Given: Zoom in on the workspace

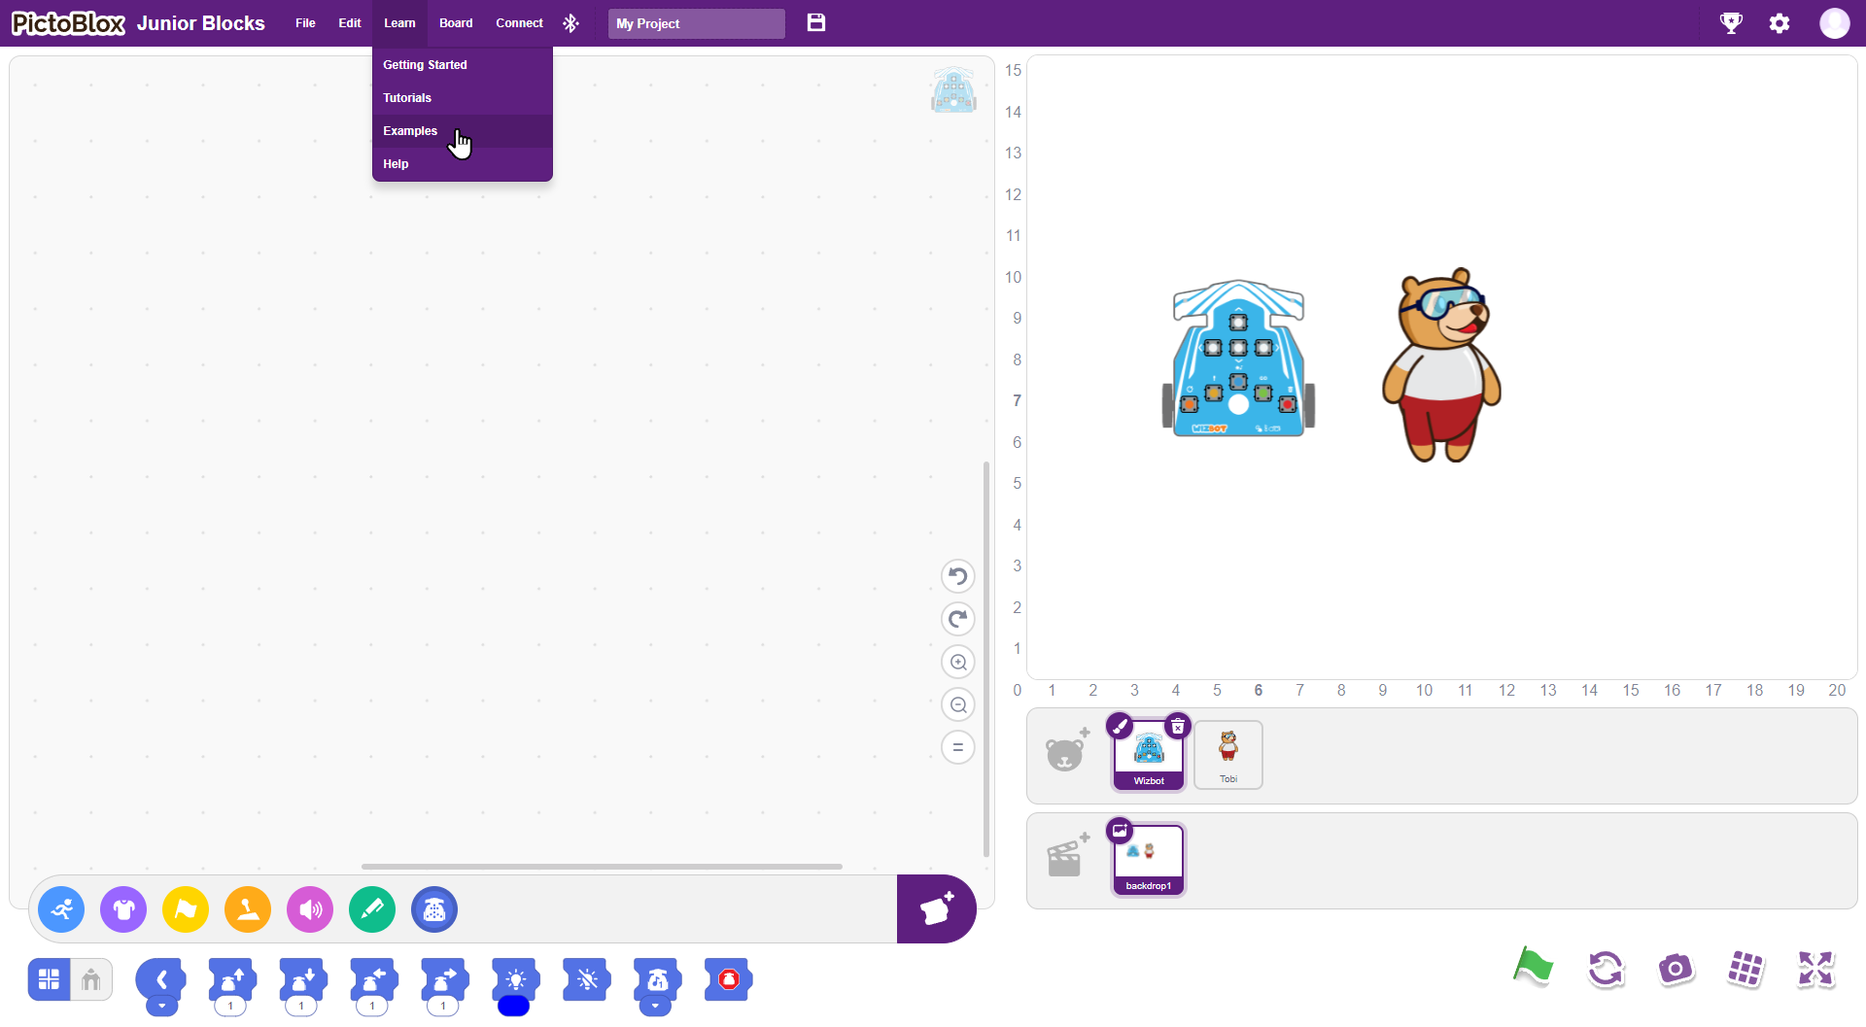Looking at the screenshot, I should [x=958, y=663].
